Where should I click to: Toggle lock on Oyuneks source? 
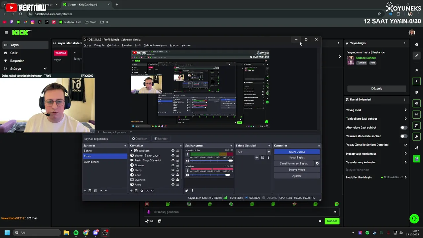[177, 180]
